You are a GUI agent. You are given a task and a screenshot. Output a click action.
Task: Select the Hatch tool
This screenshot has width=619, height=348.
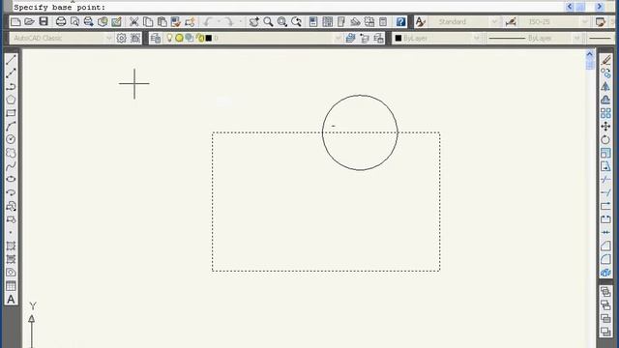tap(11, 246)
